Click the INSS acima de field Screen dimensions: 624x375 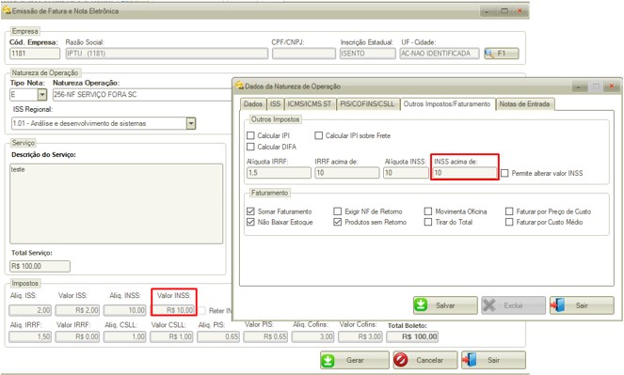tap(464, 173)
